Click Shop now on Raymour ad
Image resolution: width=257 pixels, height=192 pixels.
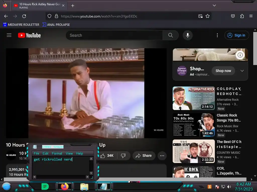coord(223,71)
